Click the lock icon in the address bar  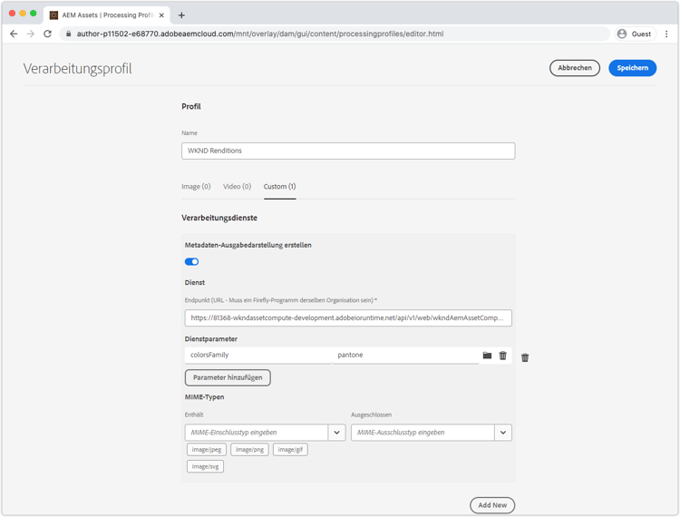(69, 34)
